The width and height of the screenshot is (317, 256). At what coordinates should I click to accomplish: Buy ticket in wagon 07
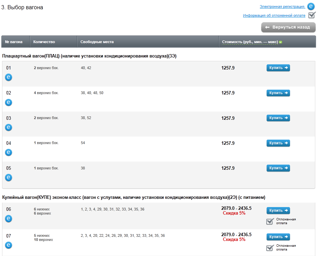[x=278, y=237]
